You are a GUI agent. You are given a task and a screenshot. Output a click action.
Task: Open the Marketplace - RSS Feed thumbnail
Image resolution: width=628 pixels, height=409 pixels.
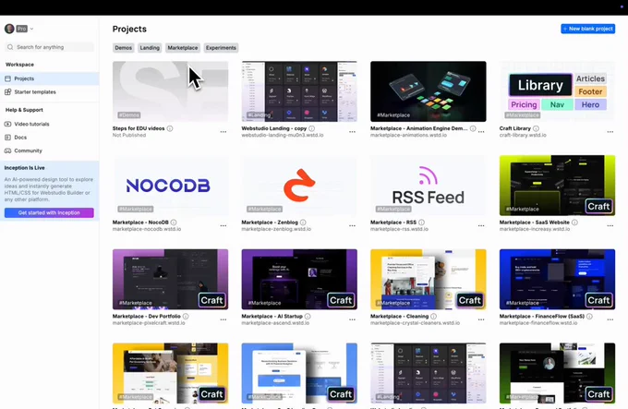pos(428,185)
